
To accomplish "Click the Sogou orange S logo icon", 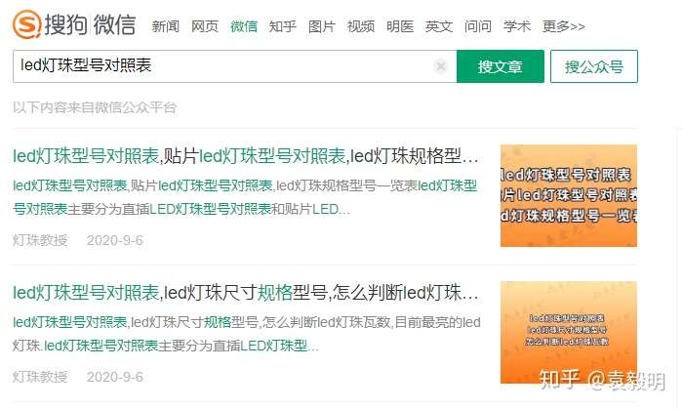I will [x=26, y=23].
